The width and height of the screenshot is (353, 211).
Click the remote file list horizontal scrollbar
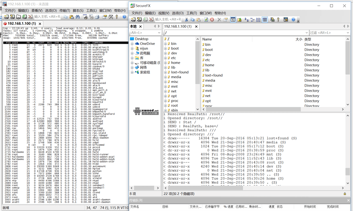pyautogui.click(x=254, y=109)
